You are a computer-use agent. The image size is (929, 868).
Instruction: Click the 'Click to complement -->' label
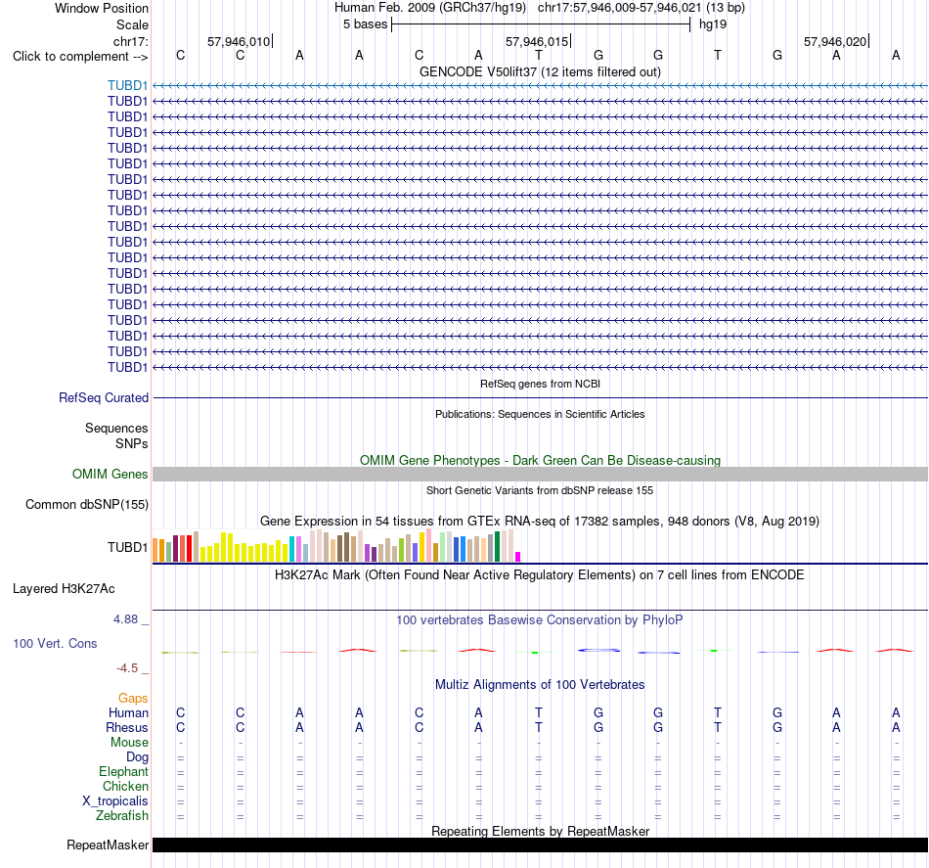80,57
